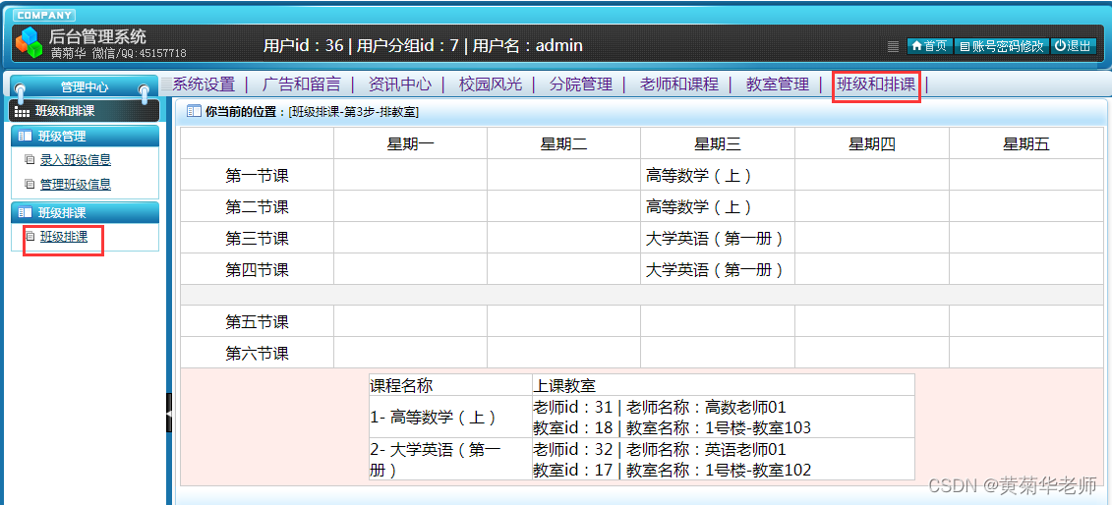The height and width of the screenshot is (505, 1112).
Task: Click the location icon before 你当前的位置
Action: [x=193, y=111]
